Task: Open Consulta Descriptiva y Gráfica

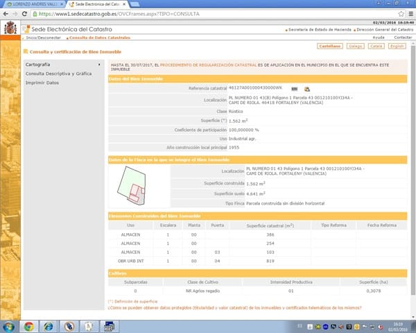Action: (59, 74)
